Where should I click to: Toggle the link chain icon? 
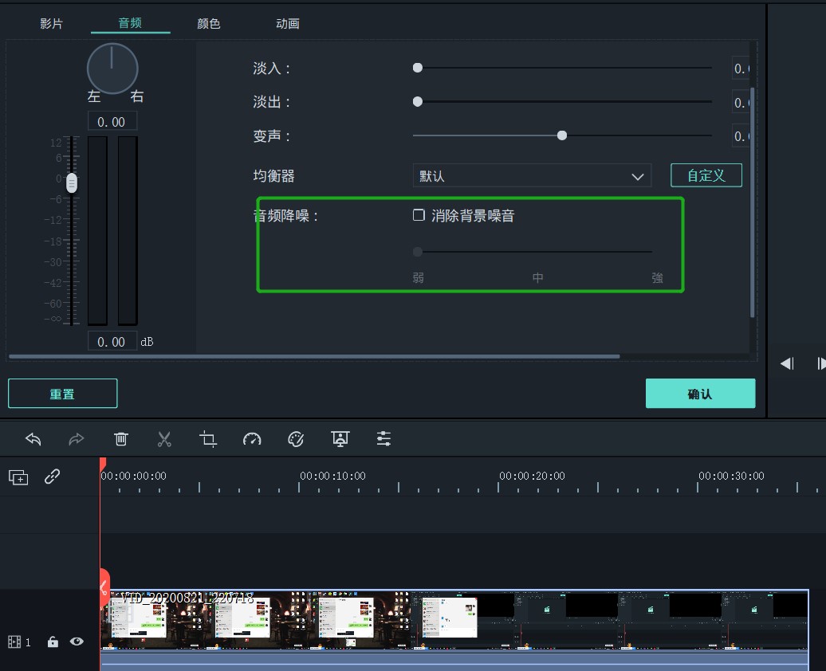[x=53, y=477]
